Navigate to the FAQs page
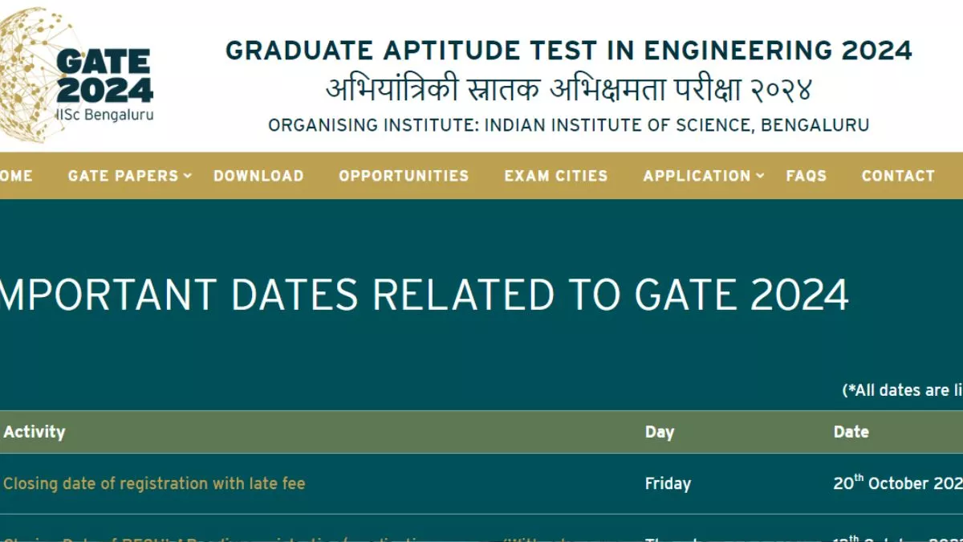963x542 pixels. tap(807, 176)
